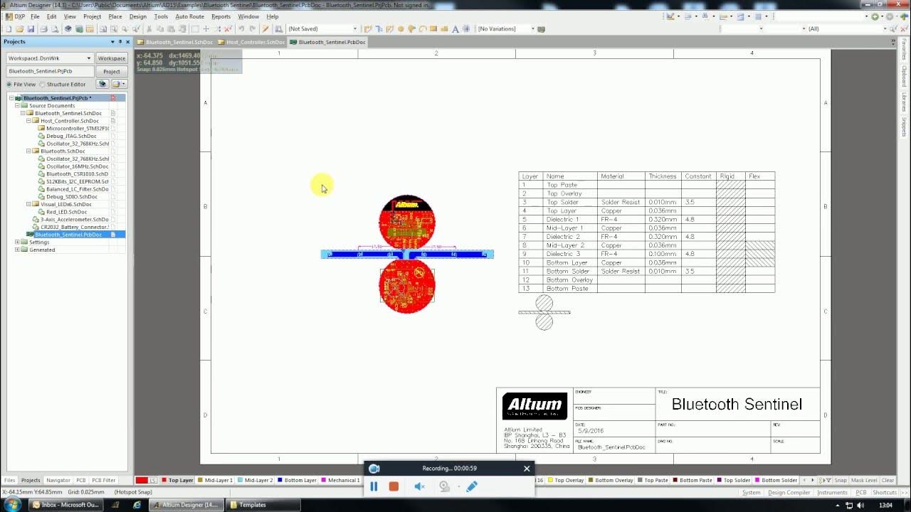Open the Workspace1.DsnWrk dropdown

pyautogui.click(x=89, y=58)
